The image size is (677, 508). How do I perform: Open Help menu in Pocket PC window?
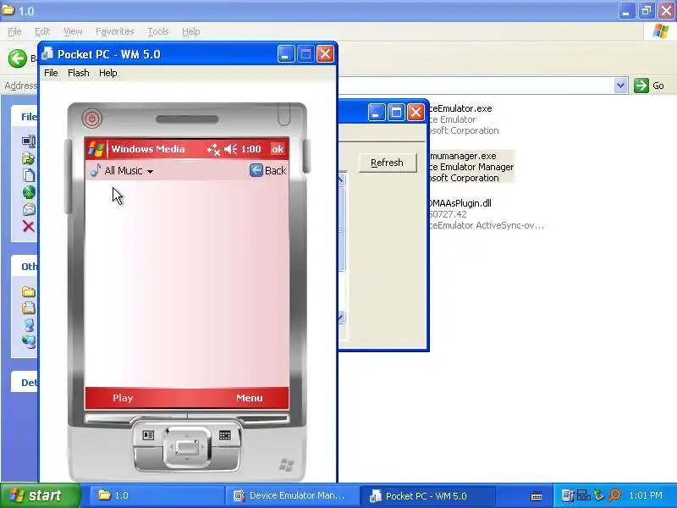point(108,73)
